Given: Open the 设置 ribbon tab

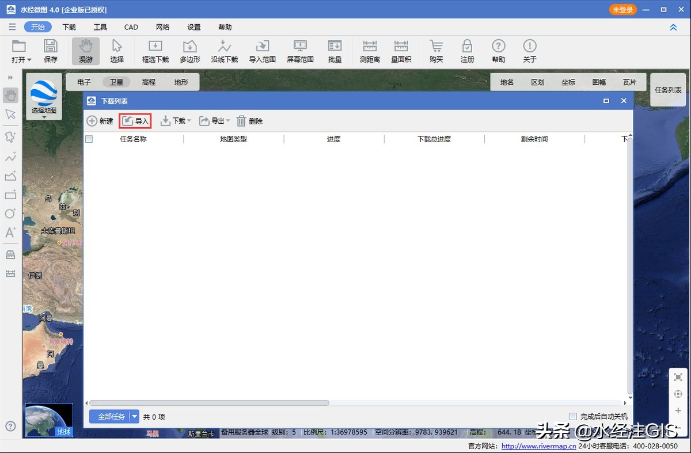Looking at the screenshot, I should [193, 27].
